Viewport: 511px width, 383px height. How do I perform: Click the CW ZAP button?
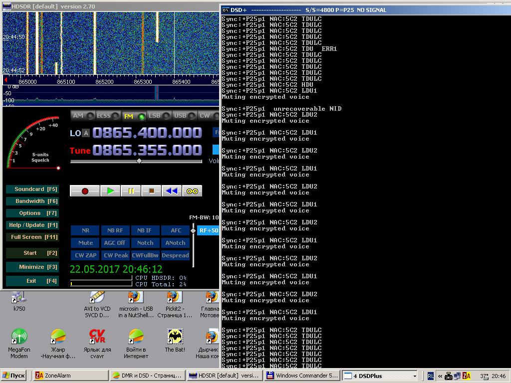click(x=85, y=255)
